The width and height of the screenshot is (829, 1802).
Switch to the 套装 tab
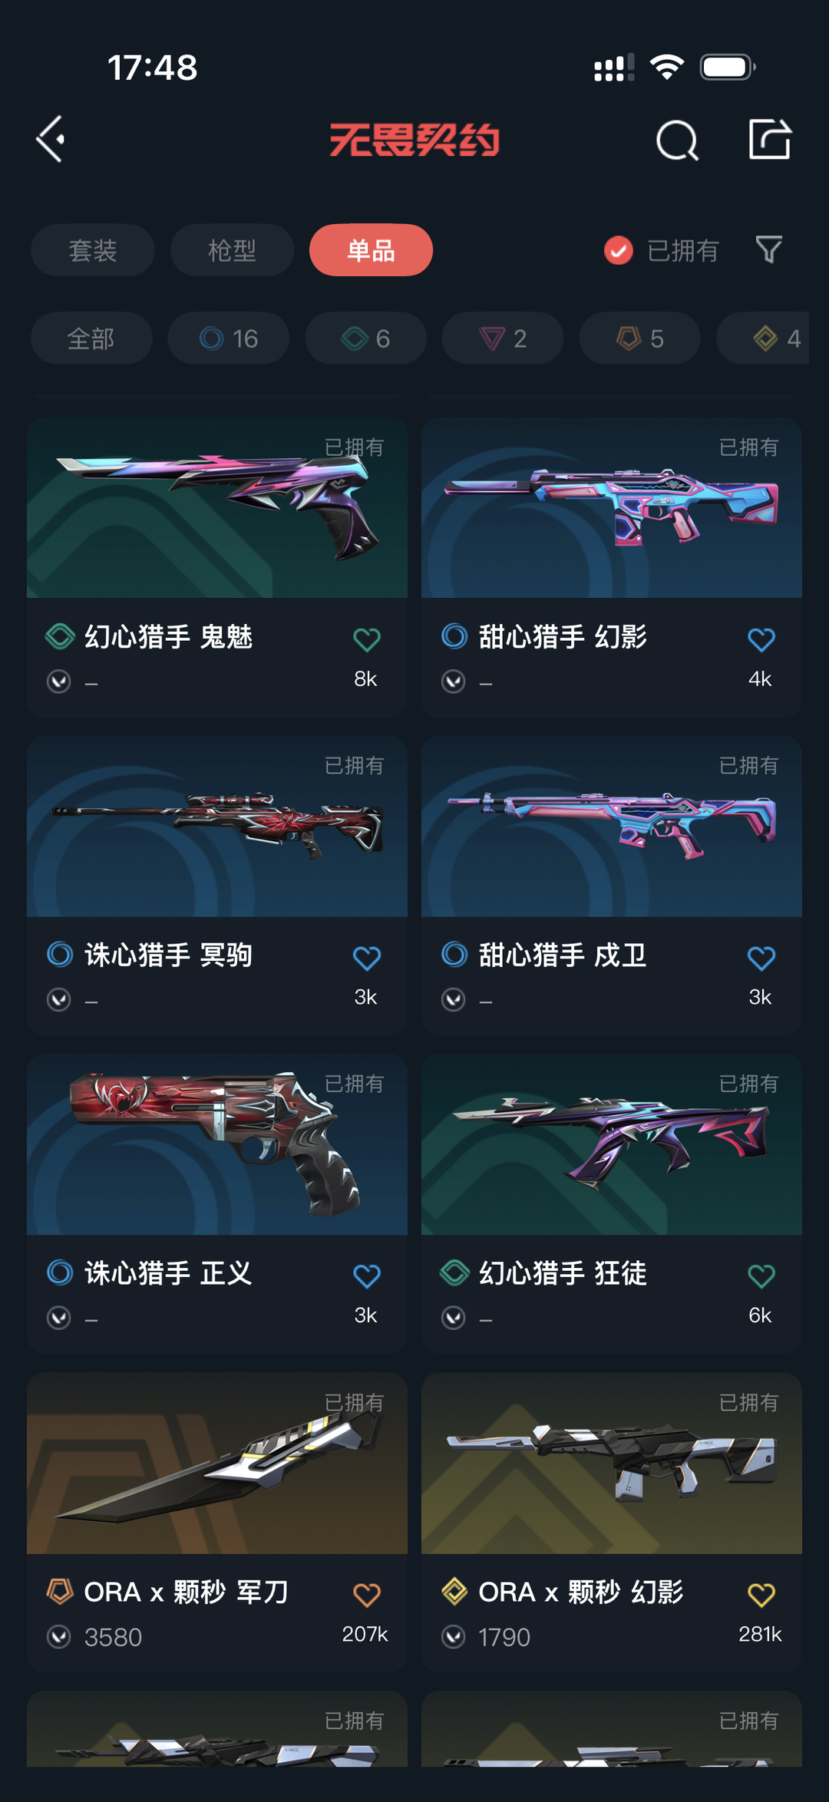(93, 250)
